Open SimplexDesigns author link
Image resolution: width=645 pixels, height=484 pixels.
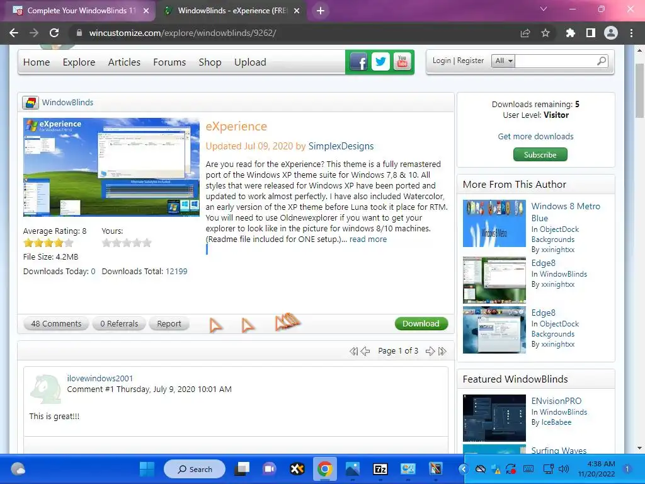tap(341, 146)
